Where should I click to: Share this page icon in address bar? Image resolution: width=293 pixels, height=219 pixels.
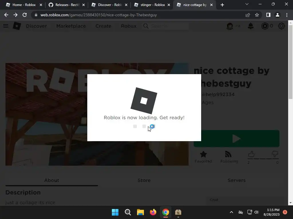coord(248,15)
